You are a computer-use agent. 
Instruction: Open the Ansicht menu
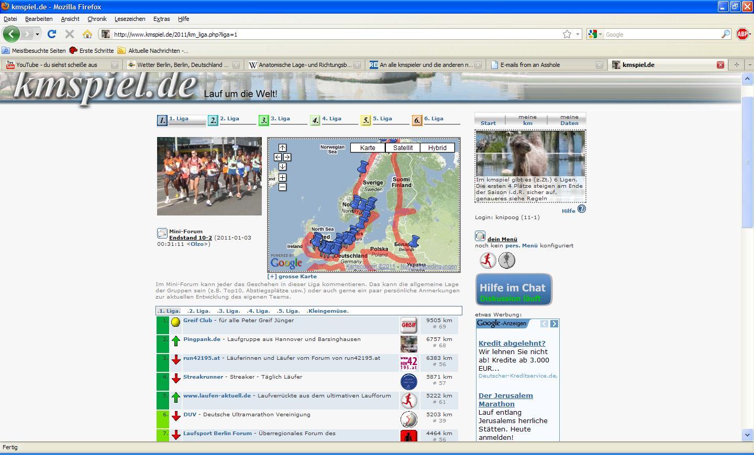(x=70, y=19)
